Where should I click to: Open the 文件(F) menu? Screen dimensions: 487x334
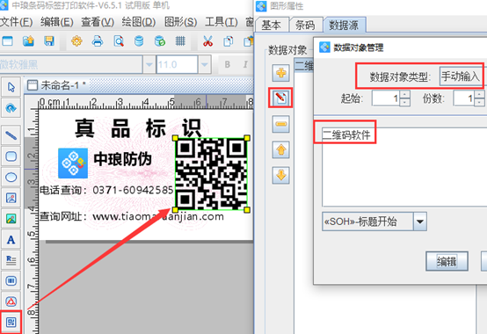[x=16, y=22]
